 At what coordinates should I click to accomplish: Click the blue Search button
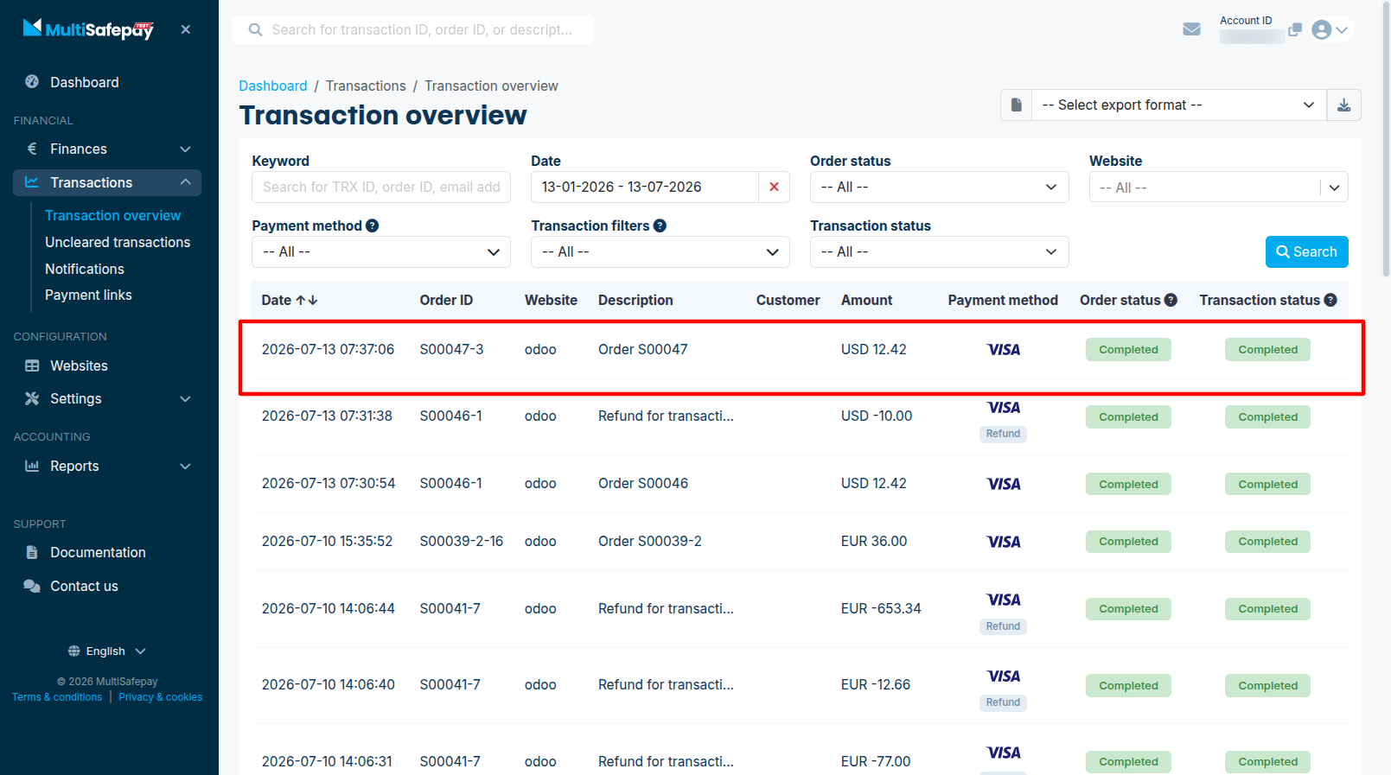(x=1306, y=251)
